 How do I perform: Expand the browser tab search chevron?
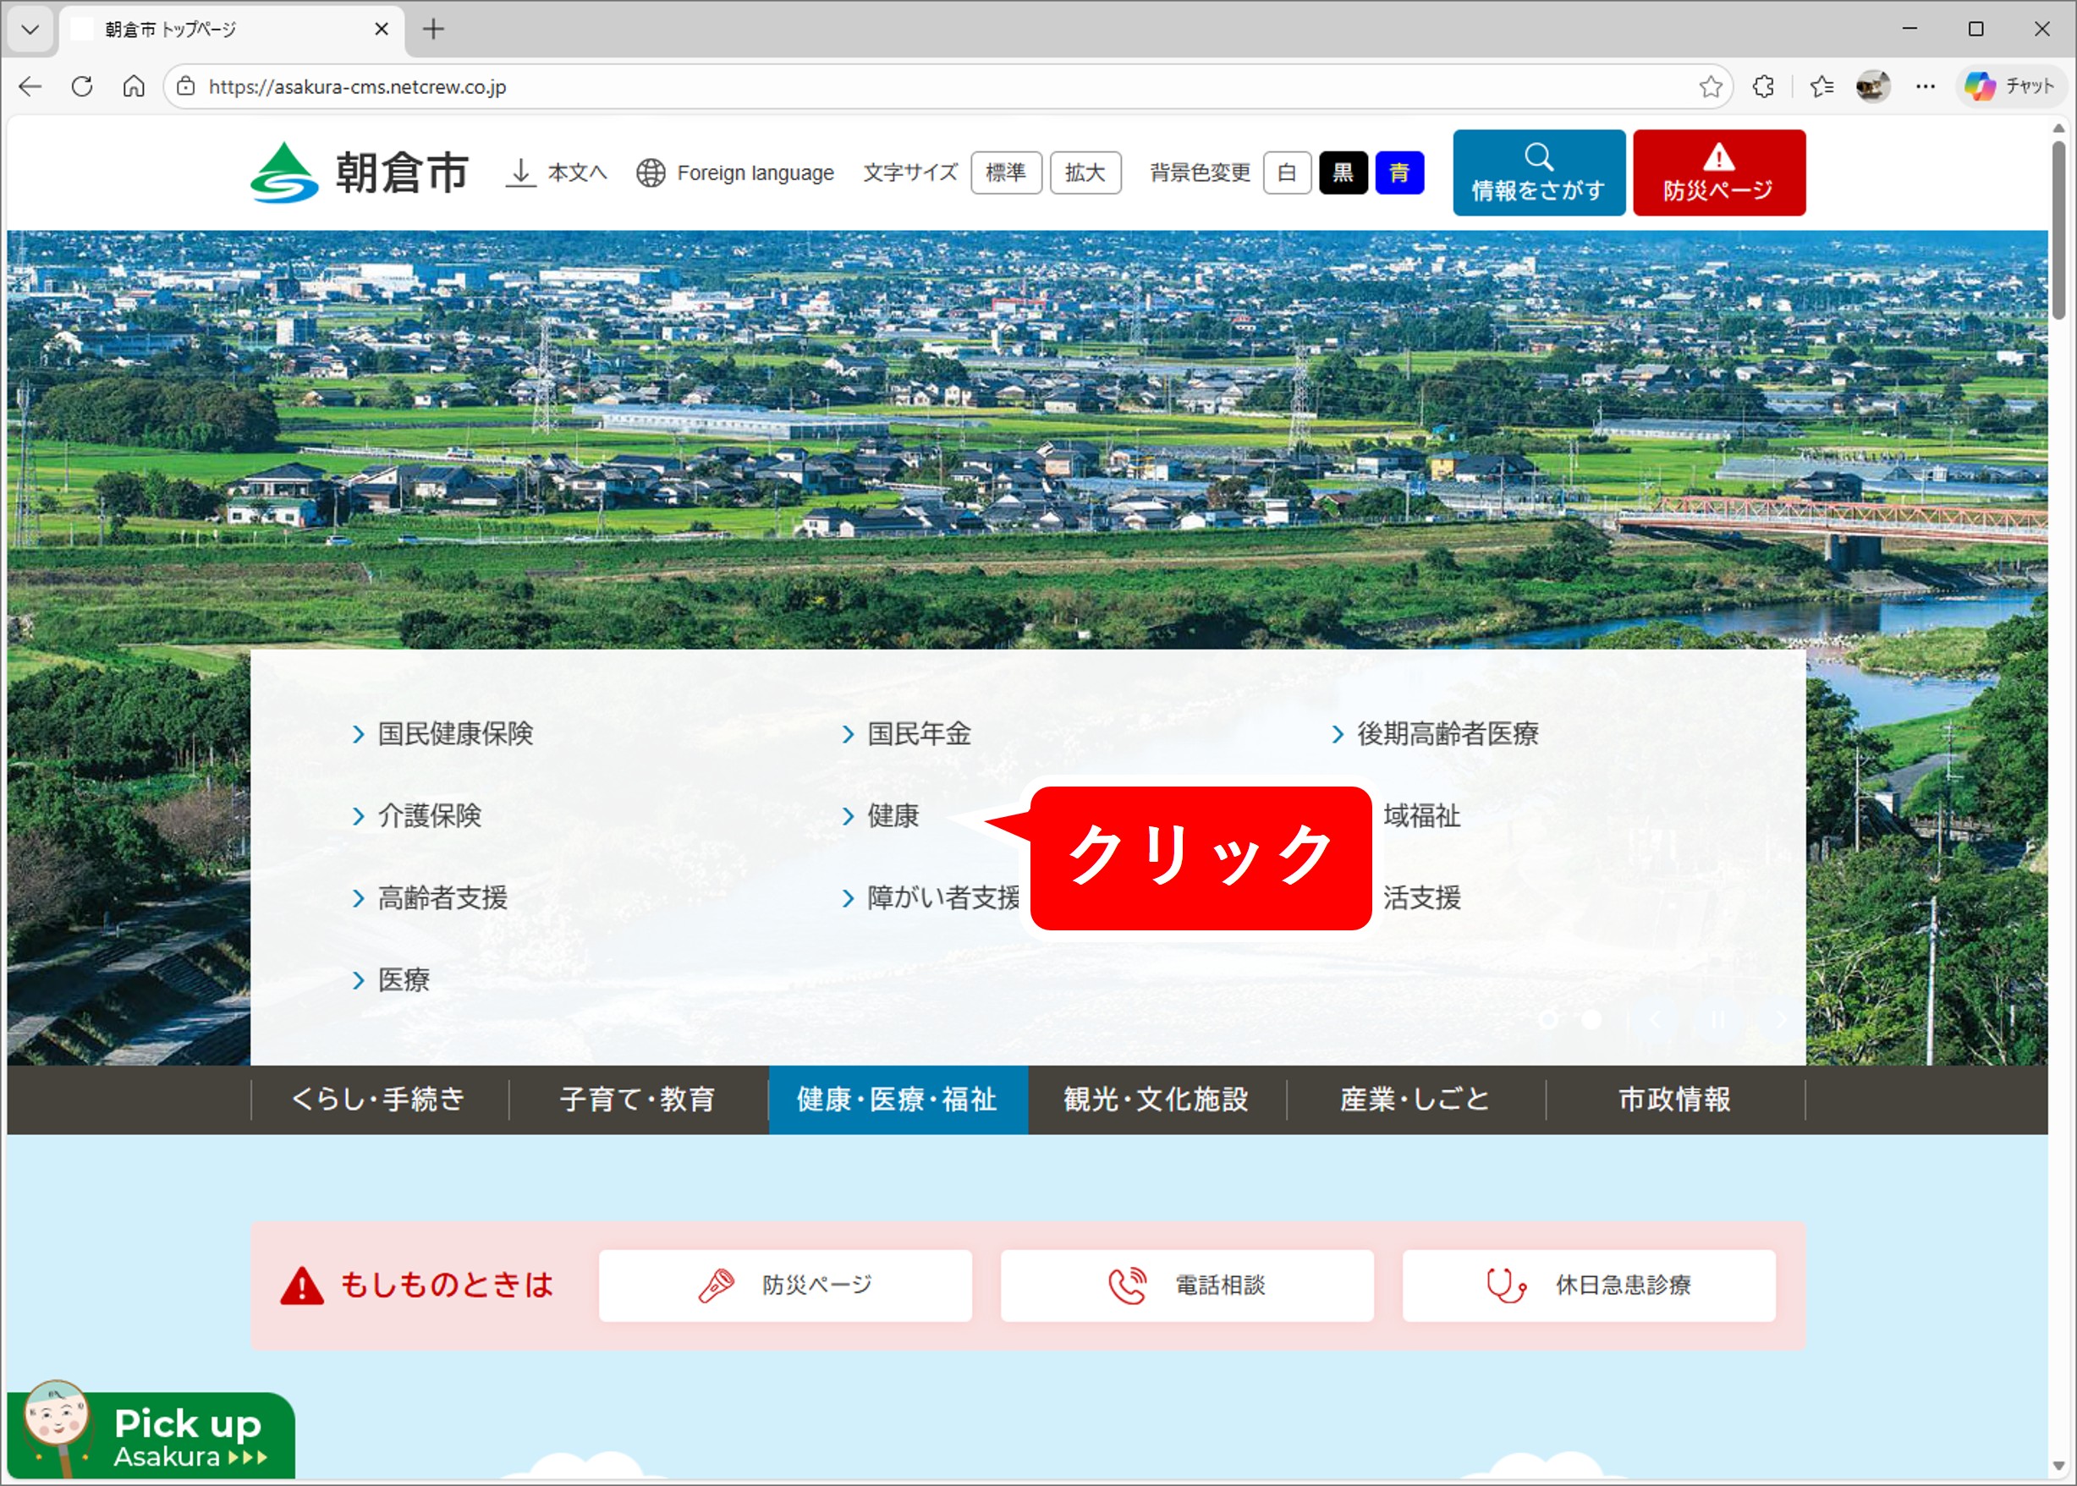tap(30, 29)
